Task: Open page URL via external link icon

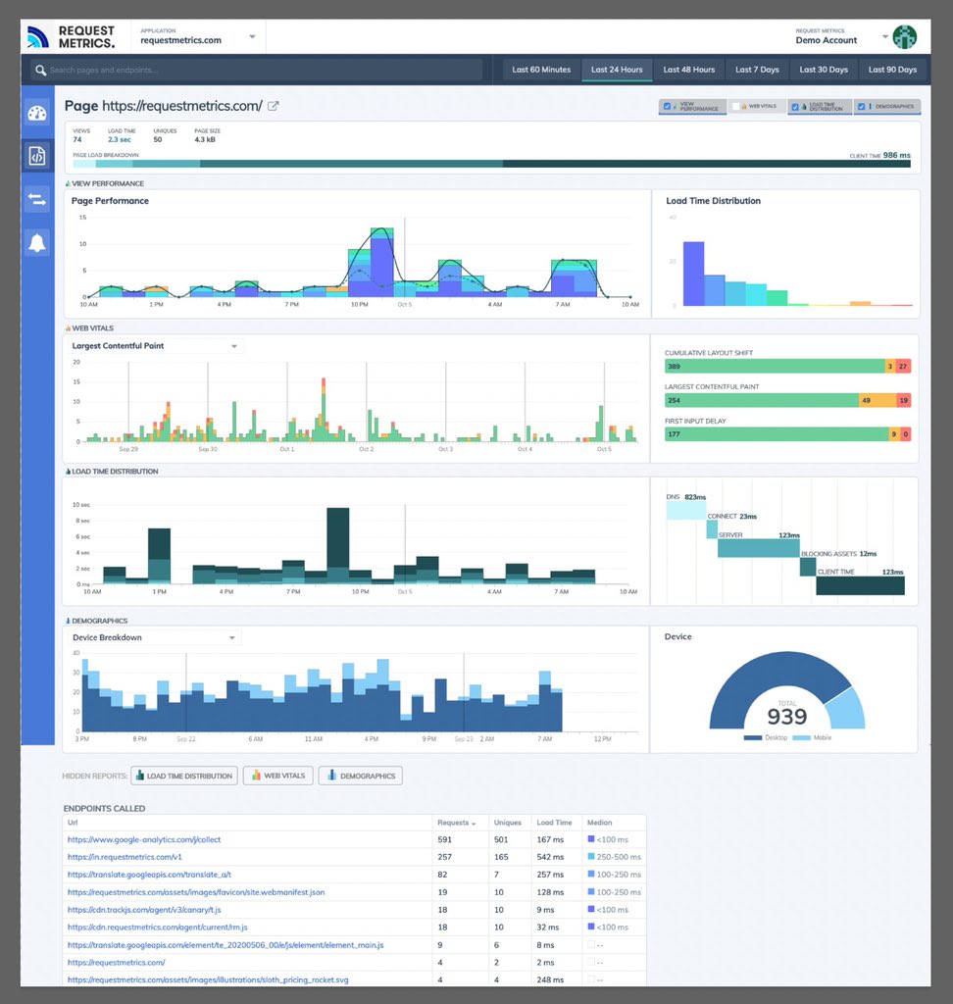Action: (273, 106)
